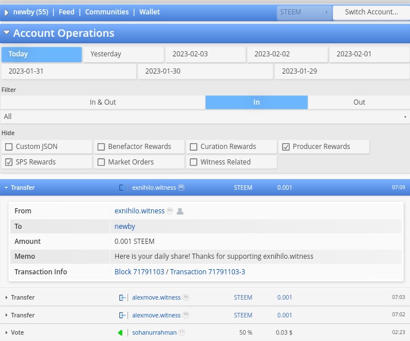Open the 2023-01-30 date tab
This screenshot has height=341, width=410.
pyautogui.click(x=206, y=71)
